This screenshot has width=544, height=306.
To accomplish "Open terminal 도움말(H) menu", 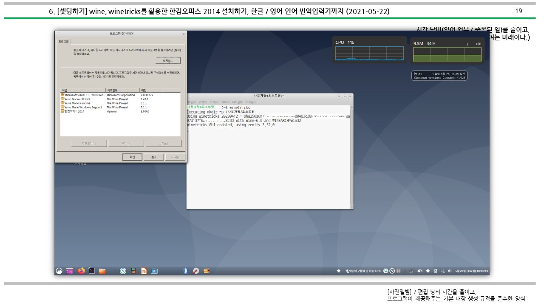I will (x=252, y=102).
